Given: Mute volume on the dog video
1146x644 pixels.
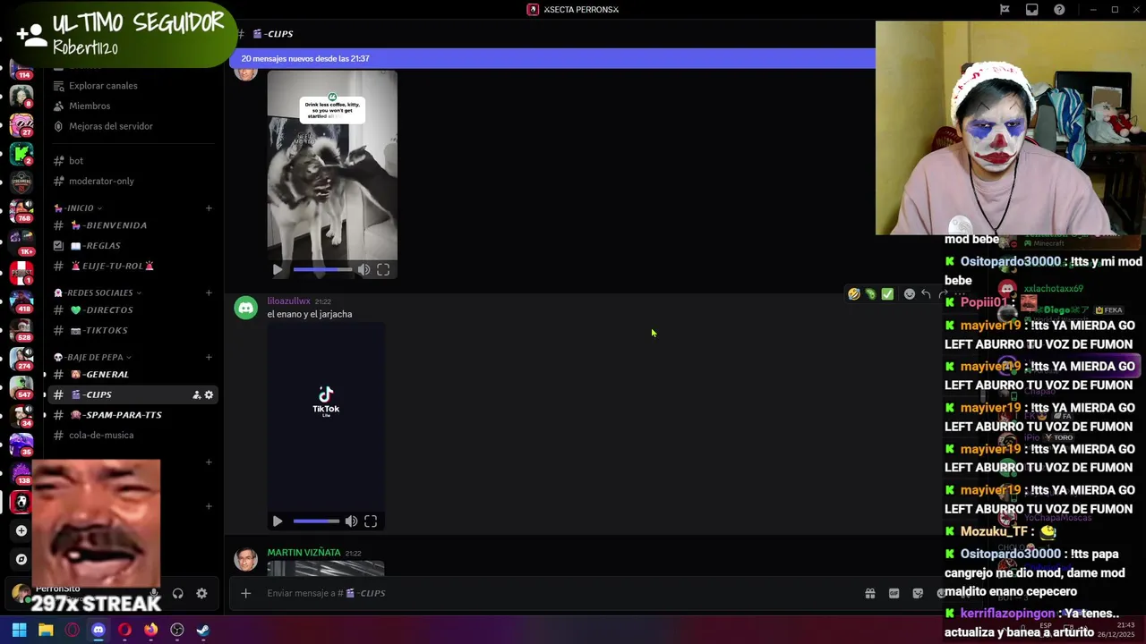Looking at the screenshot, I should point(363,269).
